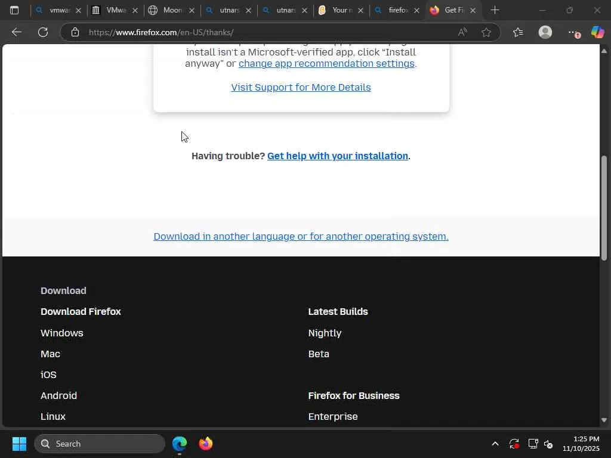Click Download in another language link
Viewport: 611px width, 458px height.
click(x=301, y=236)
